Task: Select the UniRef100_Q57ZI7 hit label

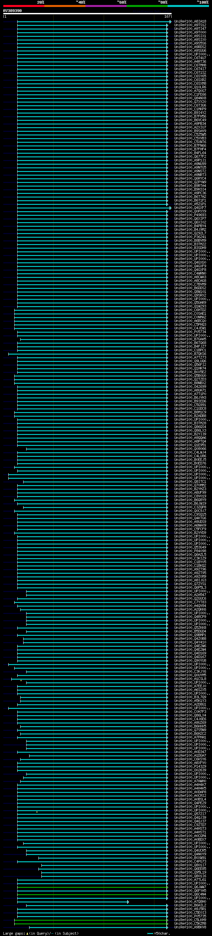Action: pos(190,814)
